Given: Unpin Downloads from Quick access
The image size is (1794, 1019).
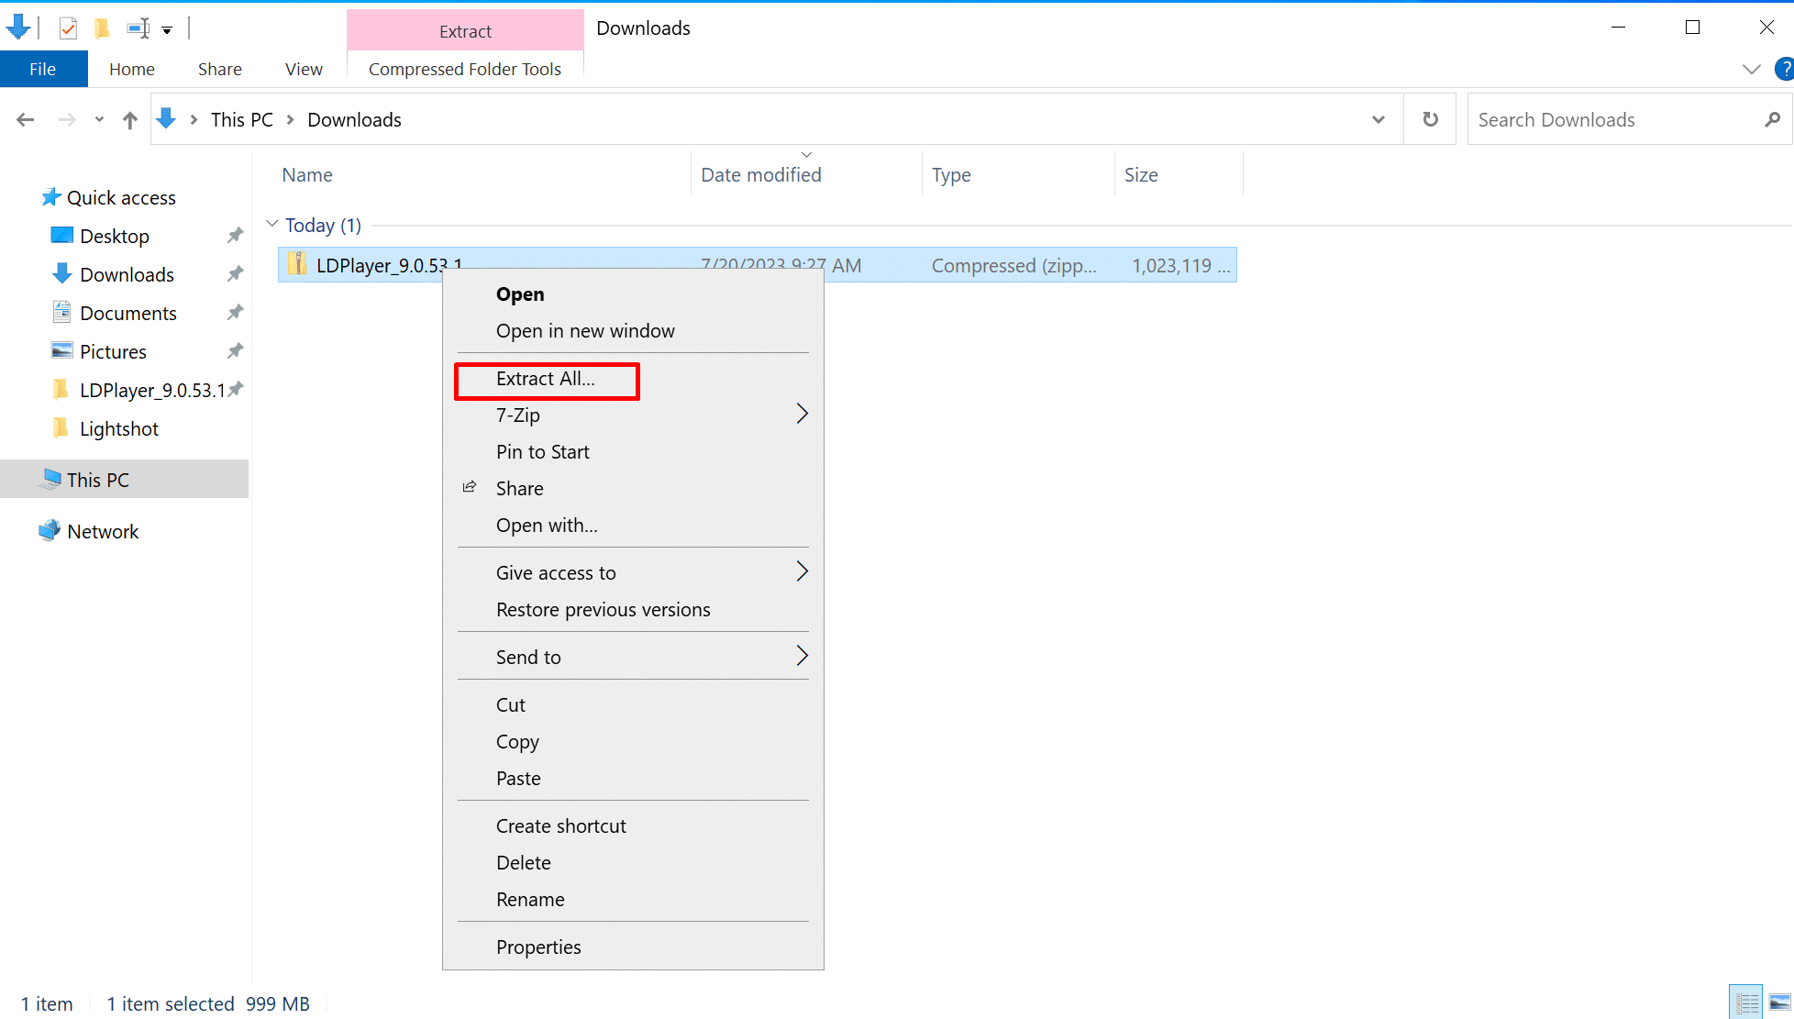Looking at the screenshot, I should [235, 273].
